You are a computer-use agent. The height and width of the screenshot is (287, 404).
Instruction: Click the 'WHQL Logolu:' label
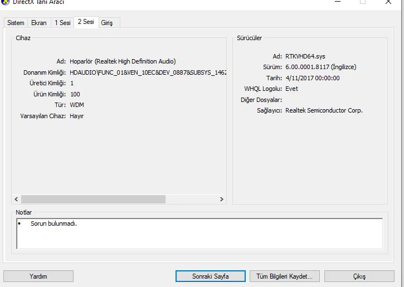coord(263,89)
